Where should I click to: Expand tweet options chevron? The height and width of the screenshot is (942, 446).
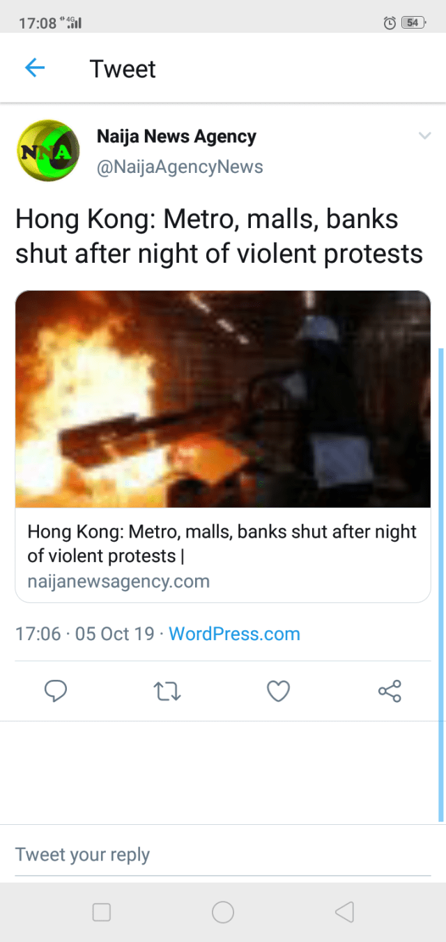424,136
